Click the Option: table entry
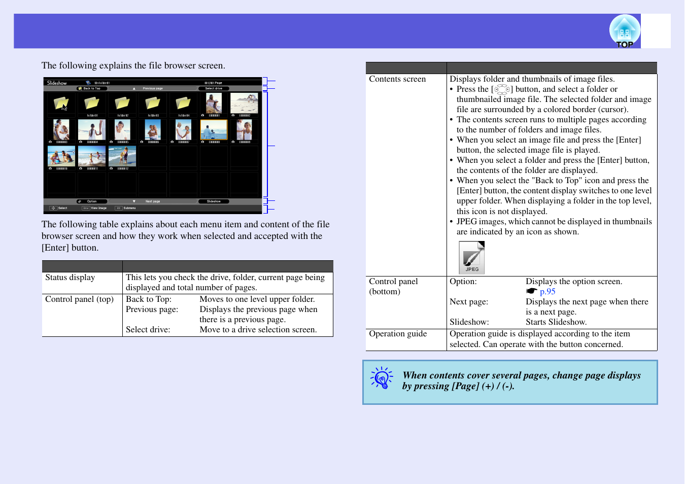 click(463, 282)
